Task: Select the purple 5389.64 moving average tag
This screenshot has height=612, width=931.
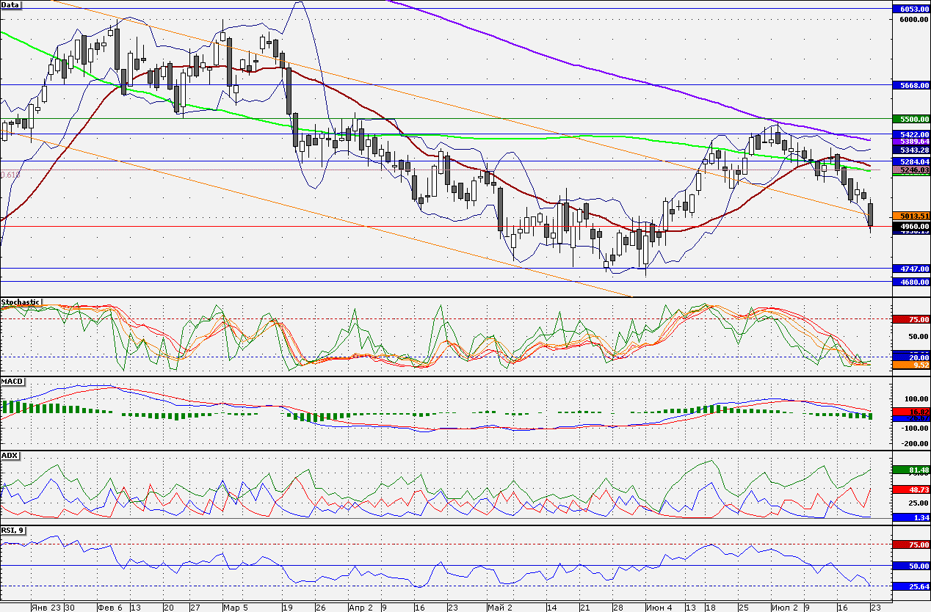Action: pyautogui.click(x=911, y=142)
